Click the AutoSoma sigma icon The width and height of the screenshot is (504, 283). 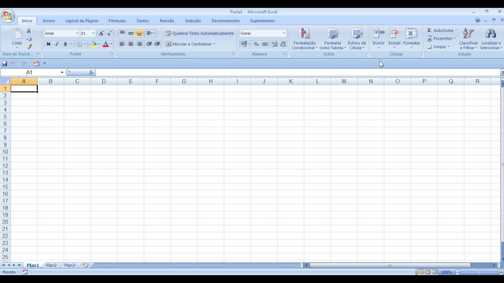[x=429, y=30]
